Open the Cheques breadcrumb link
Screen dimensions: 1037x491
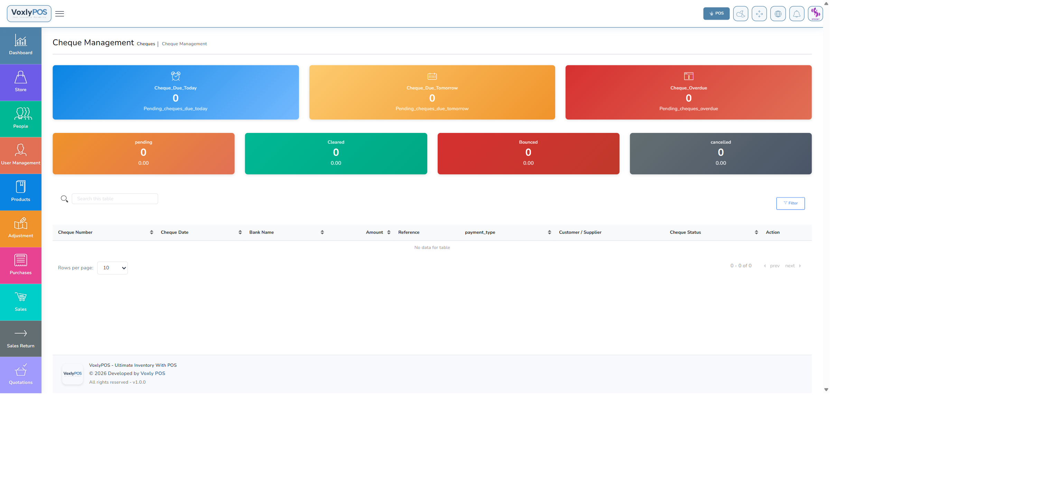click(146, 44)
